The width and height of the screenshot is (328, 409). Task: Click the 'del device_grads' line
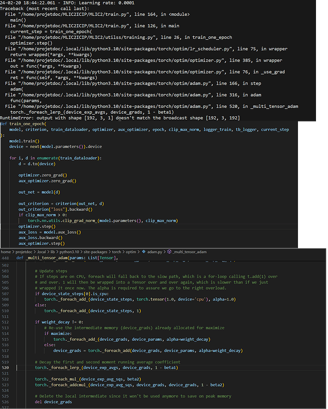point(53,402)
